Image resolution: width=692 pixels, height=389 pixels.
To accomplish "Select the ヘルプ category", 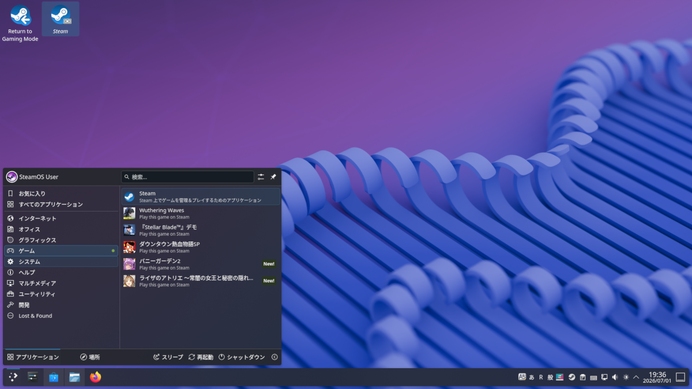I will (61, 272).
